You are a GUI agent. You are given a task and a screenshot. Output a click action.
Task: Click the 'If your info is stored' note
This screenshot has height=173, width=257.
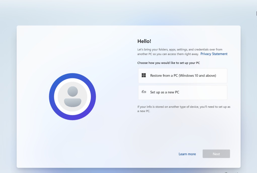(x=184, y=107)
